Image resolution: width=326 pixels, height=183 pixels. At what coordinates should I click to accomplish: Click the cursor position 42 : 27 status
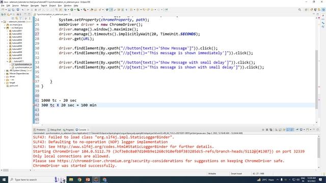pos(258,174)
